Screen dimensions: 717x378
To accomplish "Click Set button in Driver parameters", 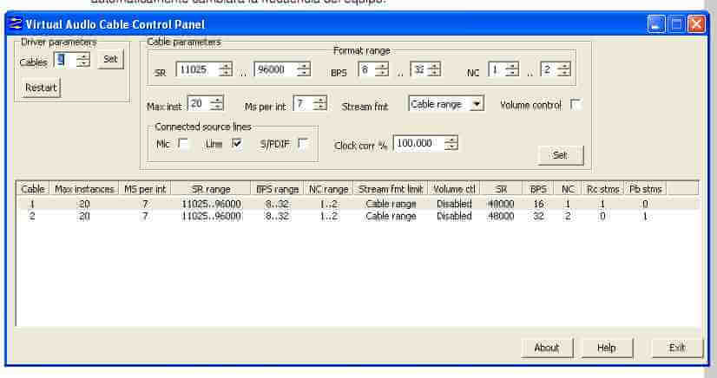I will click(110, 59).
